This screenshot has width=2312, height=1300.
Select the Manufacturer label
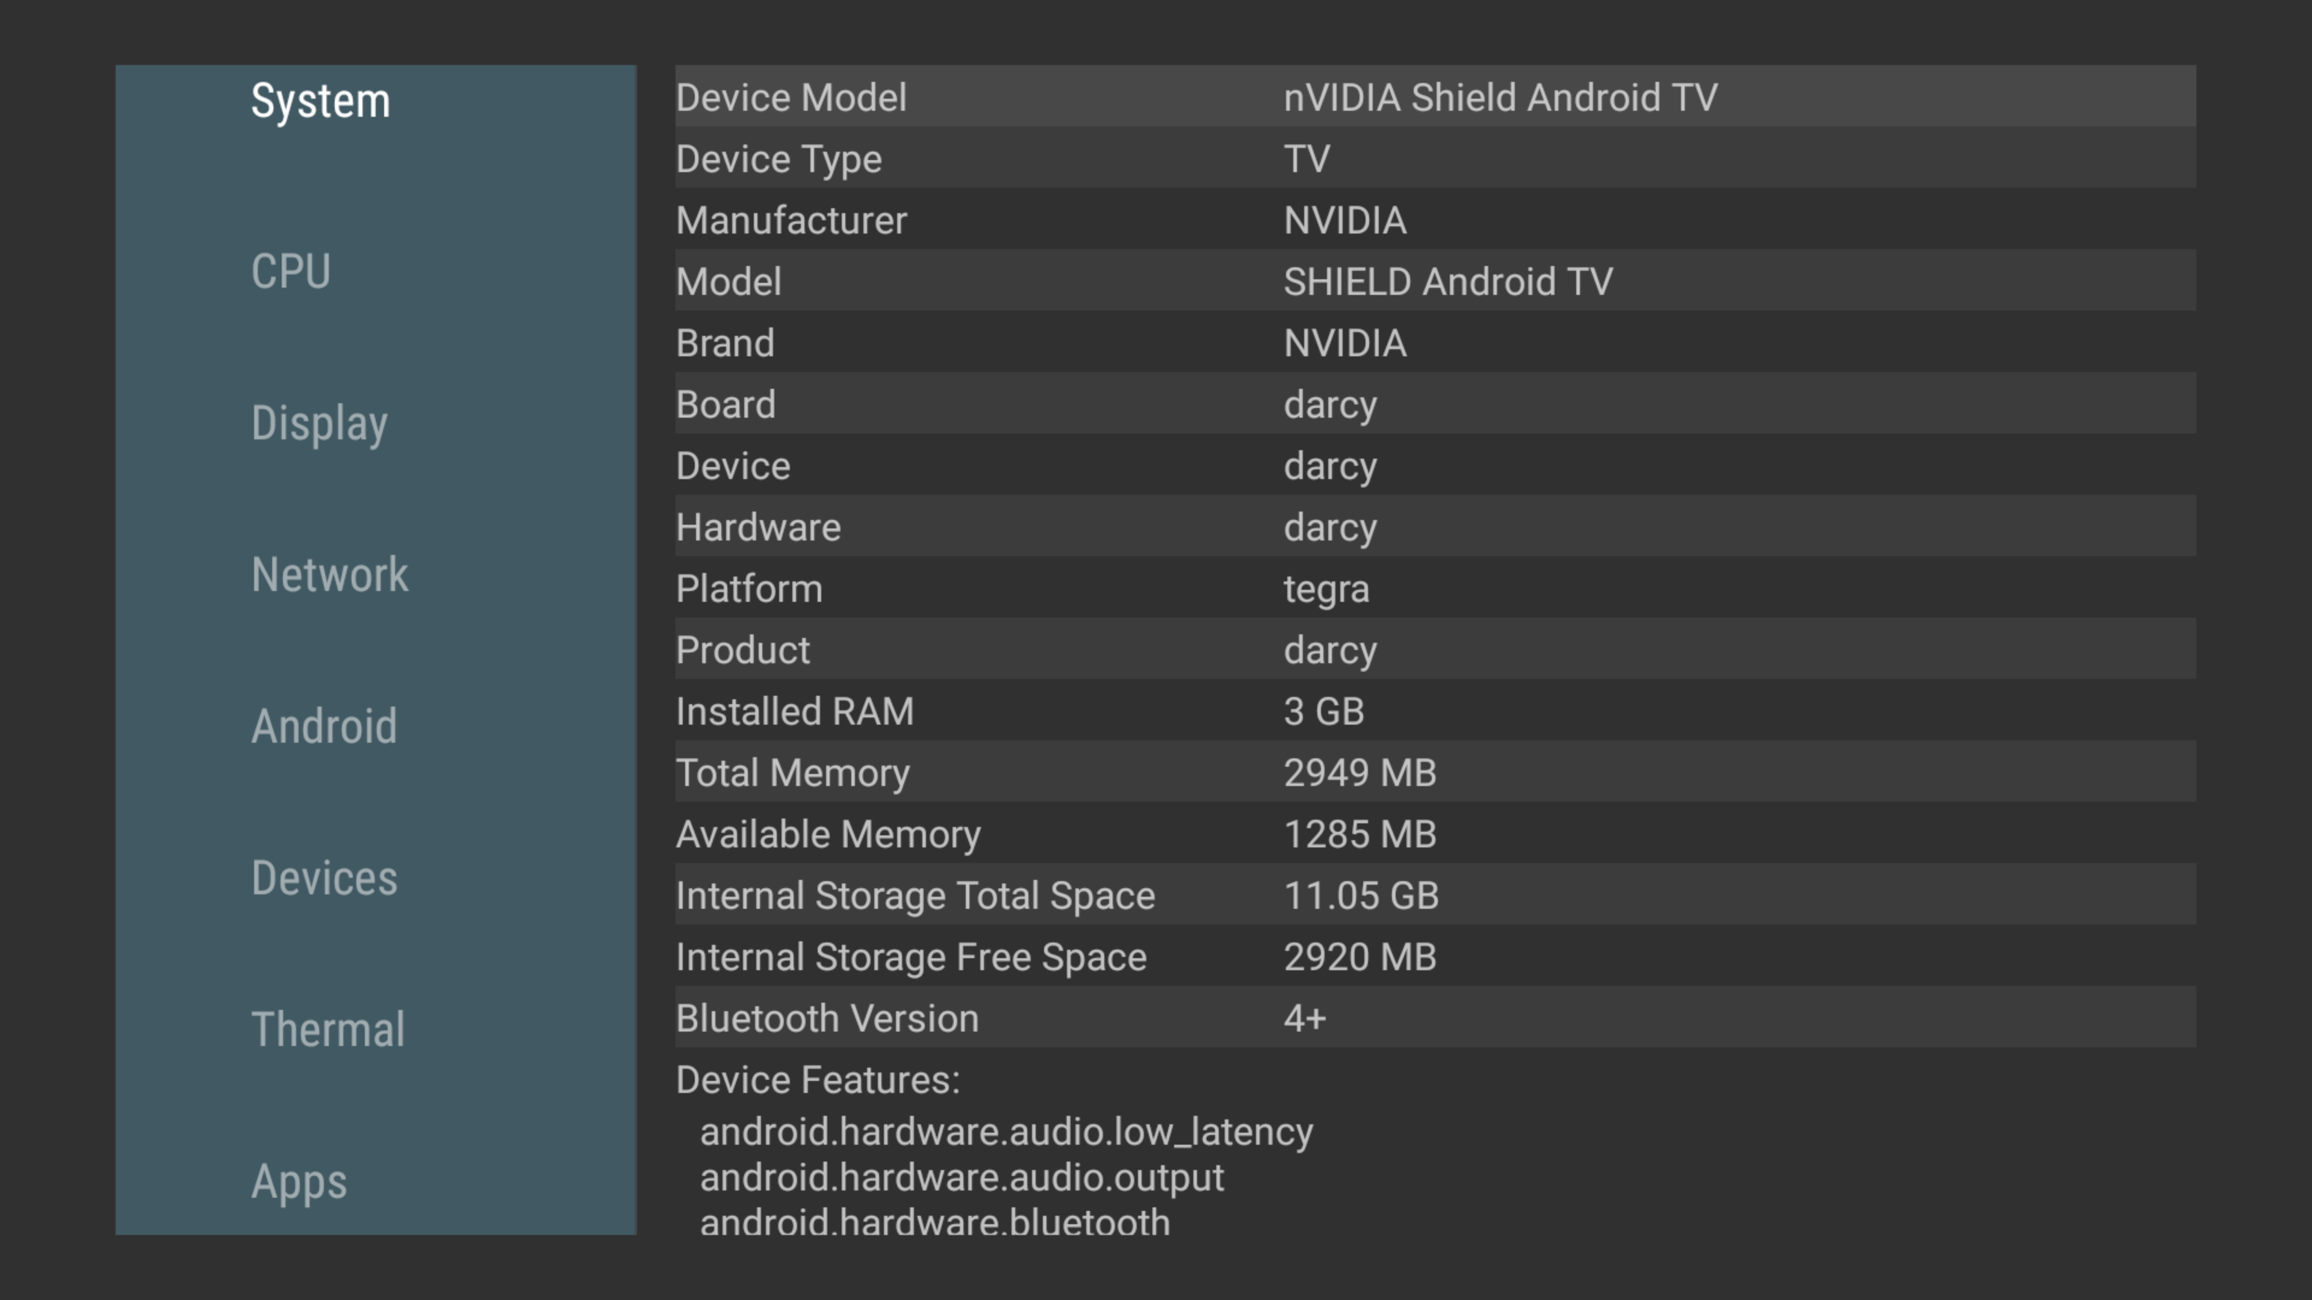pos(791,220)
